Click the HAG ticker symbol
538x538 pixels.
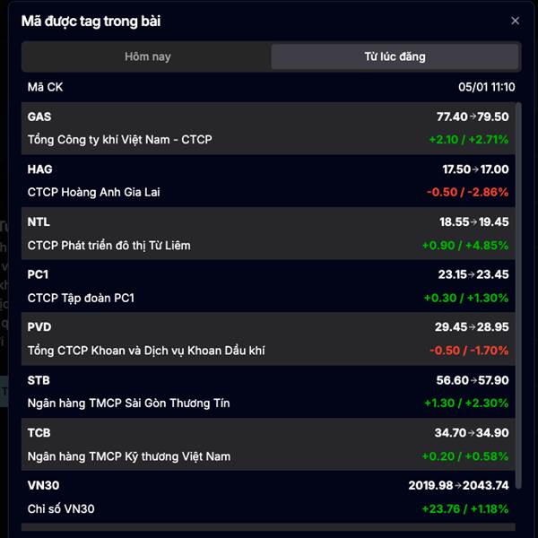coord(40,169)
